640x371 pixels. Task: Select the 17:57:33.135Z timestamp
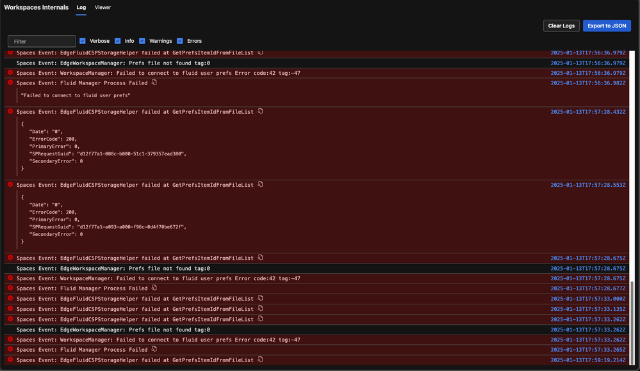pyautogui.click(x=587, y=309)
